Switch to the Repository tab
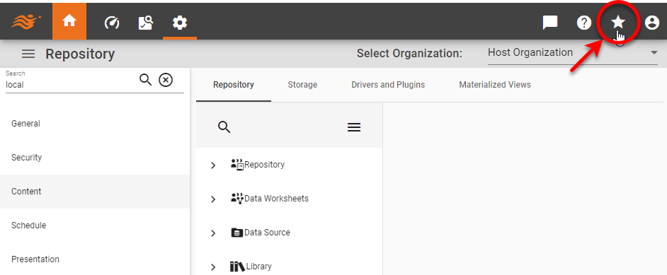This screenshot has height=275, width=667. coord(234,84)
